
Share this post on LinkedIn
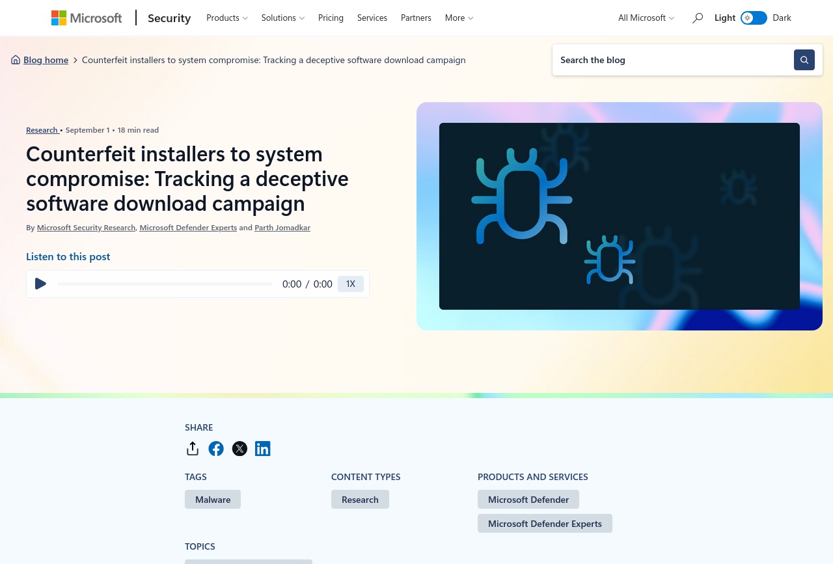pyautogui.click(x=263, y=449)
